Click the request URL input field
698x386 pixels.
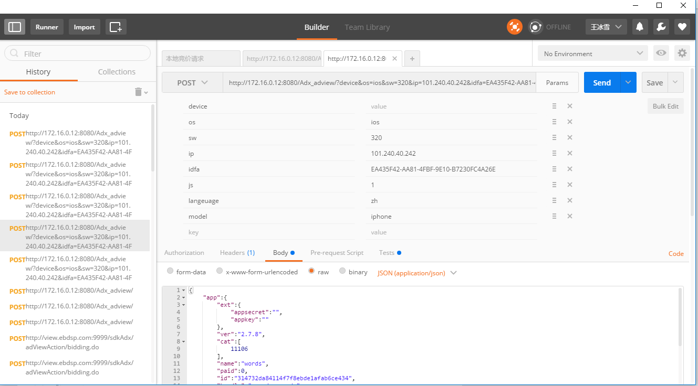tap(379, 83)
